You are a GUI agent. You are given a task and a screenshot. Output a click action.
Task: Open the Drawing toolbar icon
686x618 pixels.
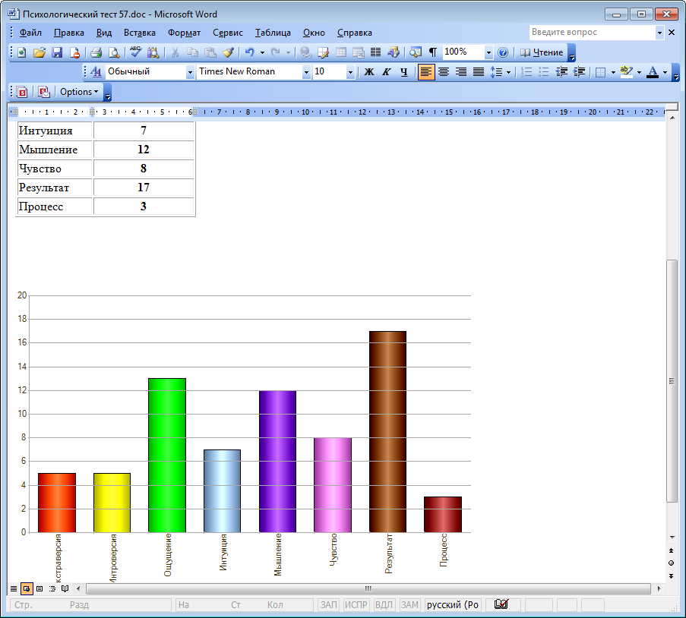(394, 53)
